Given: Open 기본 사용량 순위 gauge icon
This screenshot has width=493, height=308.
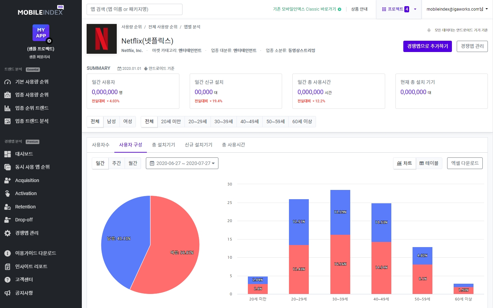Looking at the screenshot, I should pos(8,82).
